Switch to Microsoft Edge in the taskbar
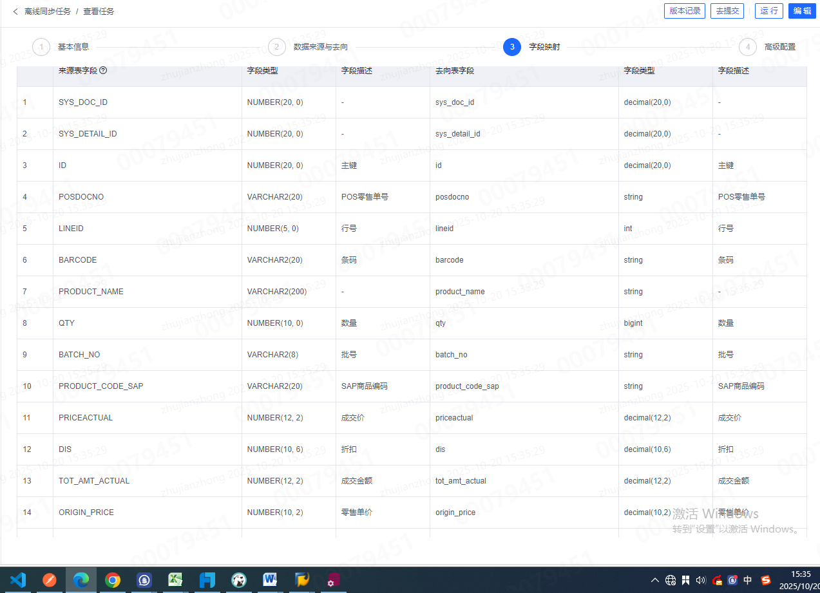Screen dimensions: 820x593 coord(81,580)
